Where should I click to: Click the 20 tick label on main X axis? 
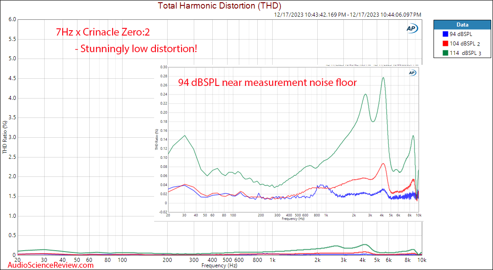(x=18, y=260)
